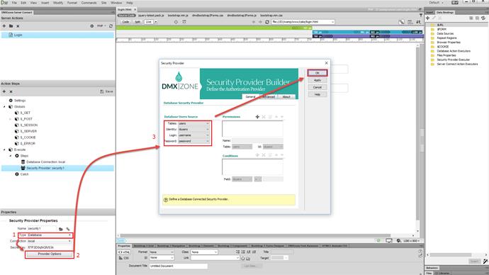Image resolution: width=489 pixels, height=275 pixels.
Task: Open Server Actions settings gear
Action: pos(92,26)
